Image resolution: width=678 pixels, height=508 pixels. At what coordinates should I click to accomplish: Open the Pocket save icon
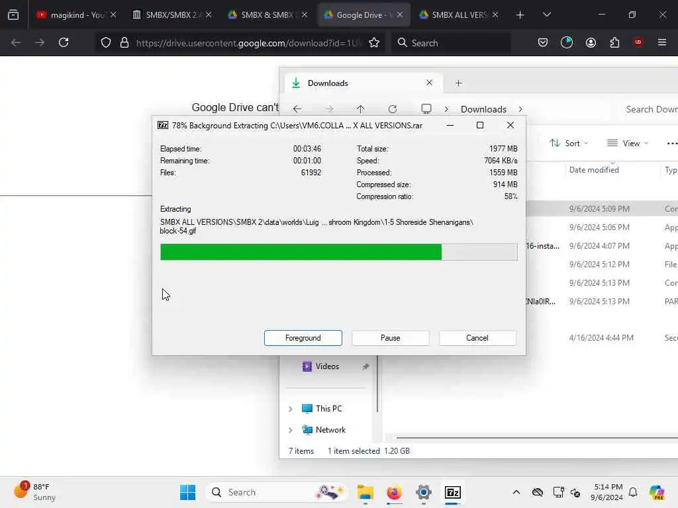point(543,42)
